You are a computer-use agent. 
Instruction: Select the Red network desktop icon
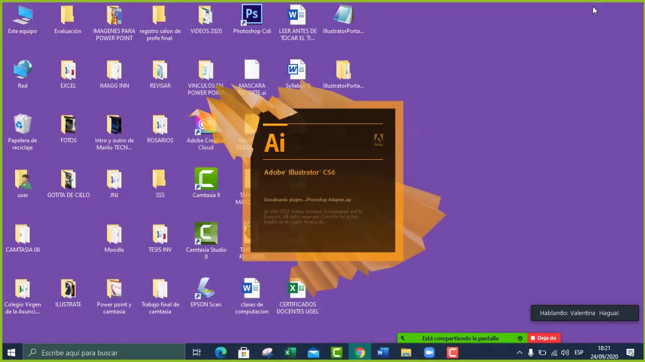22,74
